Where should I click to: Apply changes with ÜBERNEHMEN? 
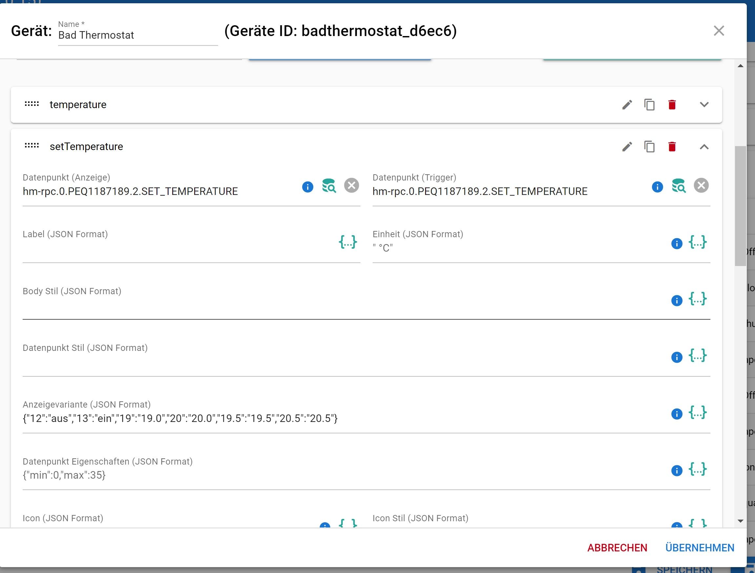tap(700, 548)
